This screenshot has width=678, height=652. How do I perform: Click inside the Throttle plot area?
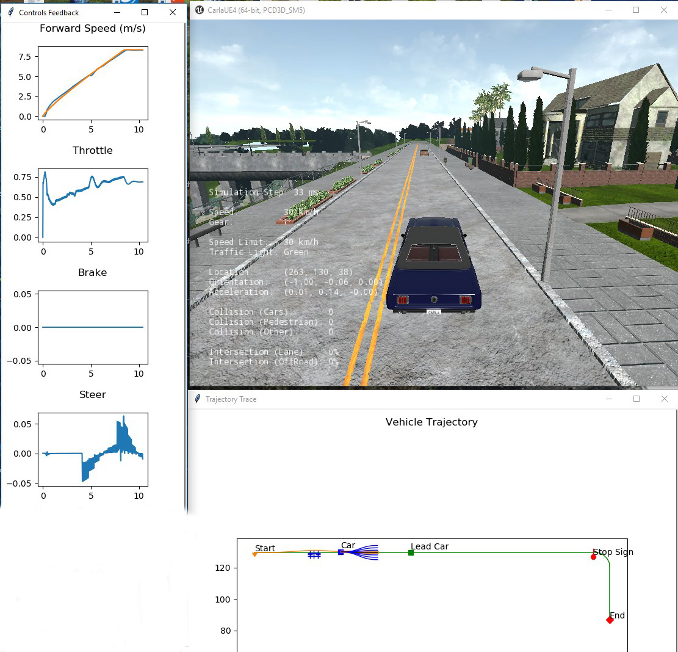(93, 205)
